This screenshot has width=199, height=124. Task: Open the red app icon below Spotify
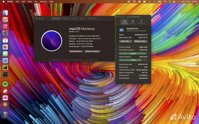coord(5,91)
